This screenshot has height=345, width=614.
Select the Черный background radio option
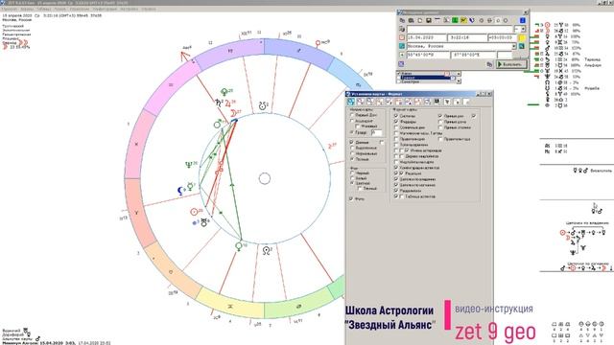[x=352, y=172]
